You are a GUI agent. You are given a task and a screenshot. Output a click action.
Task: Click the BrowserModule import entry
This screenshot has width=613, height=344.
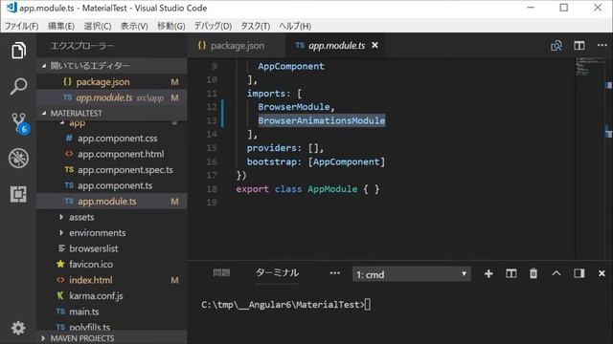pos(294,107)
